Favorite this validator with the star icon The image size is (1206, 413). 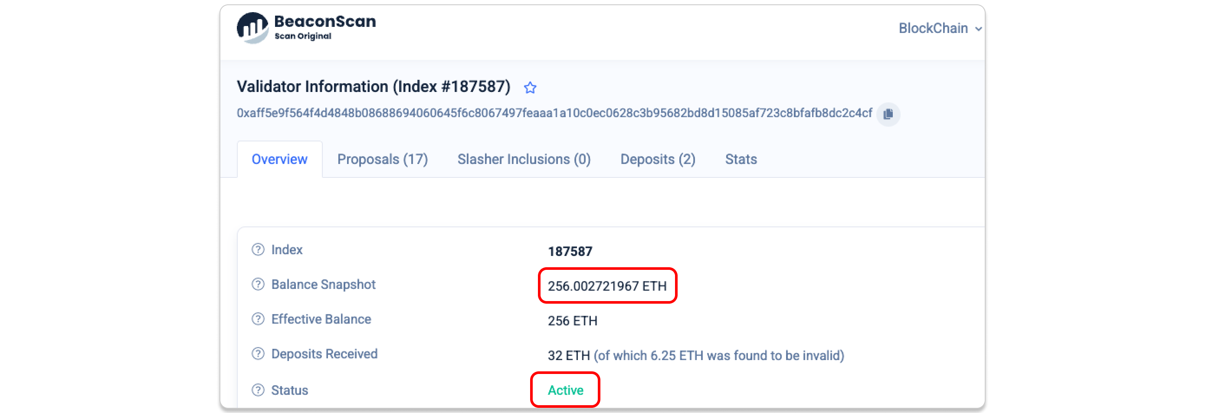pyautogui.click(x=530, y=88)
